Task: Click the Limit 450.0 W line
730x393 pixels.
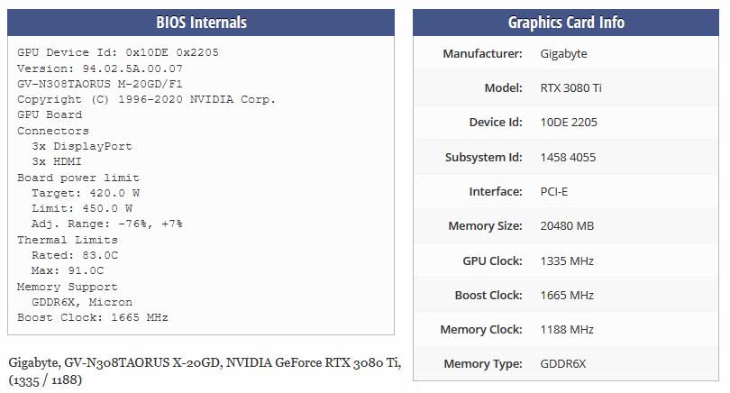Action: (82, 208)
